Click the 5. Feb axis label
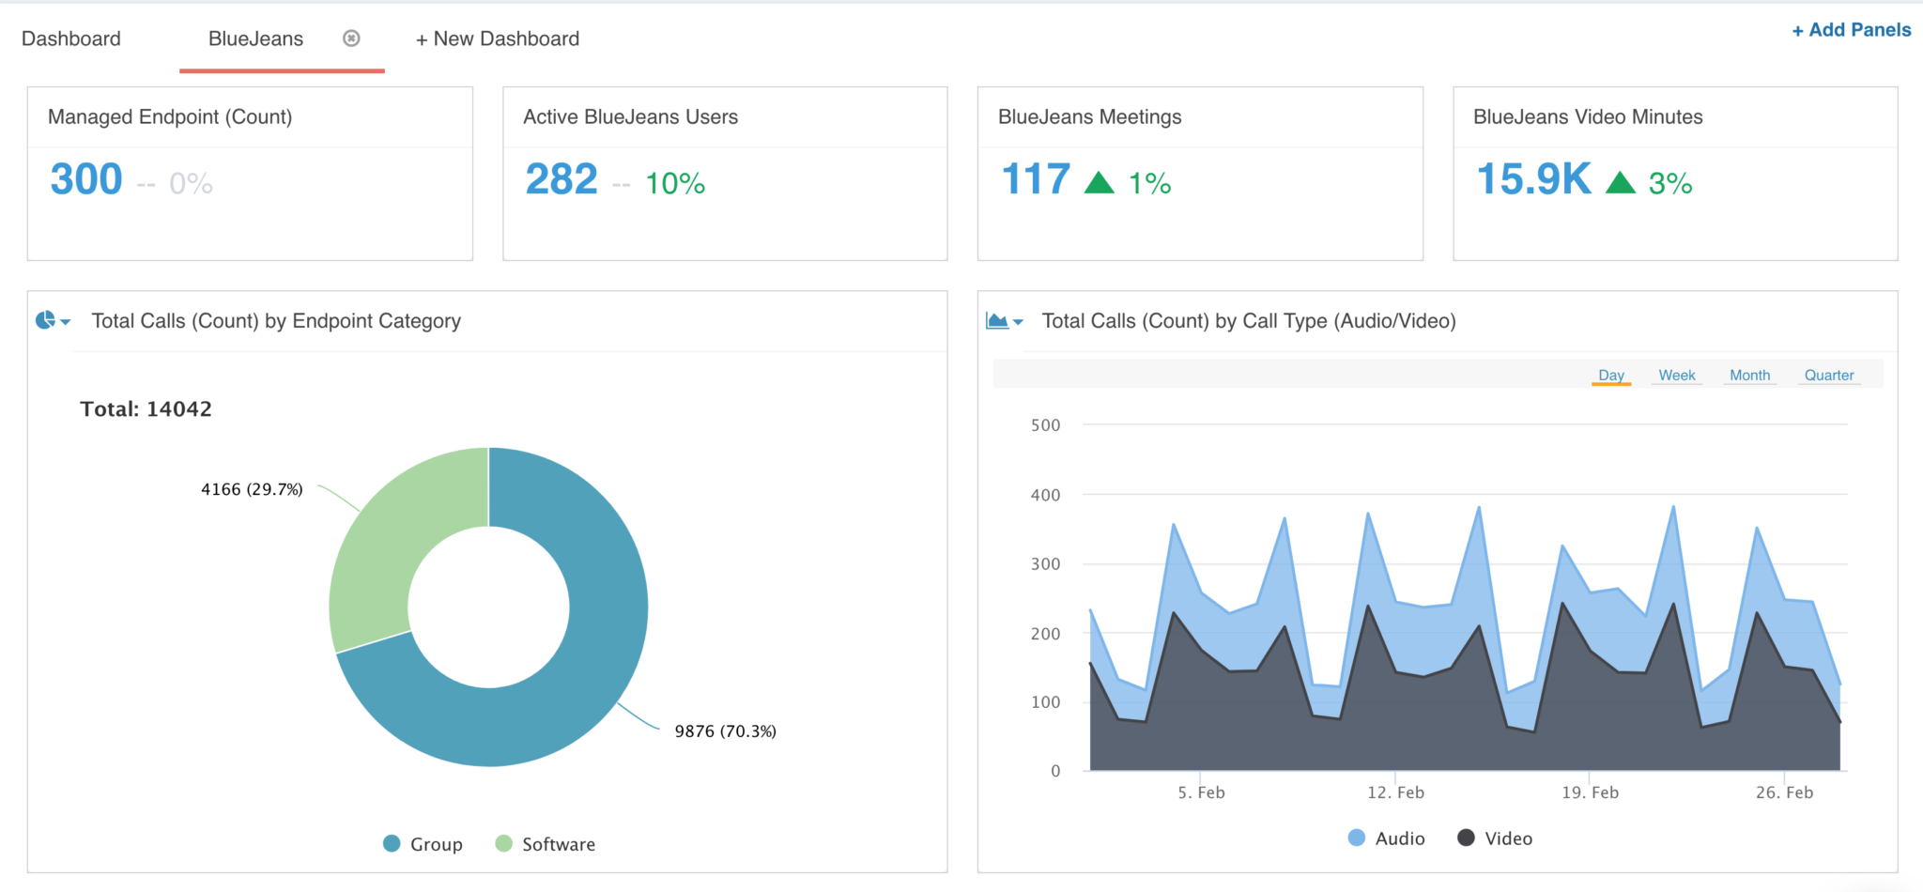Image resolution: width=1923 pixels, height=892 pixels. pyautogui.click(x=1201, y=792)
